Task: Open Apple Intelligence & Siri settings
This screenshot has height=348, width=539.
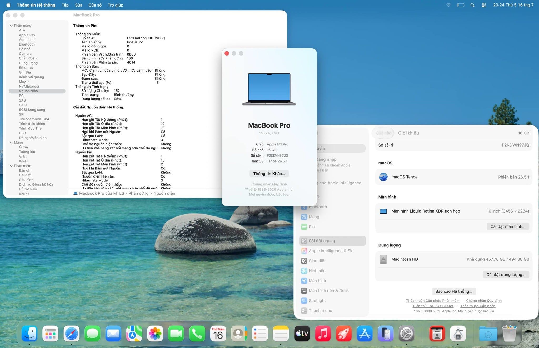Action: coord(332,251)
